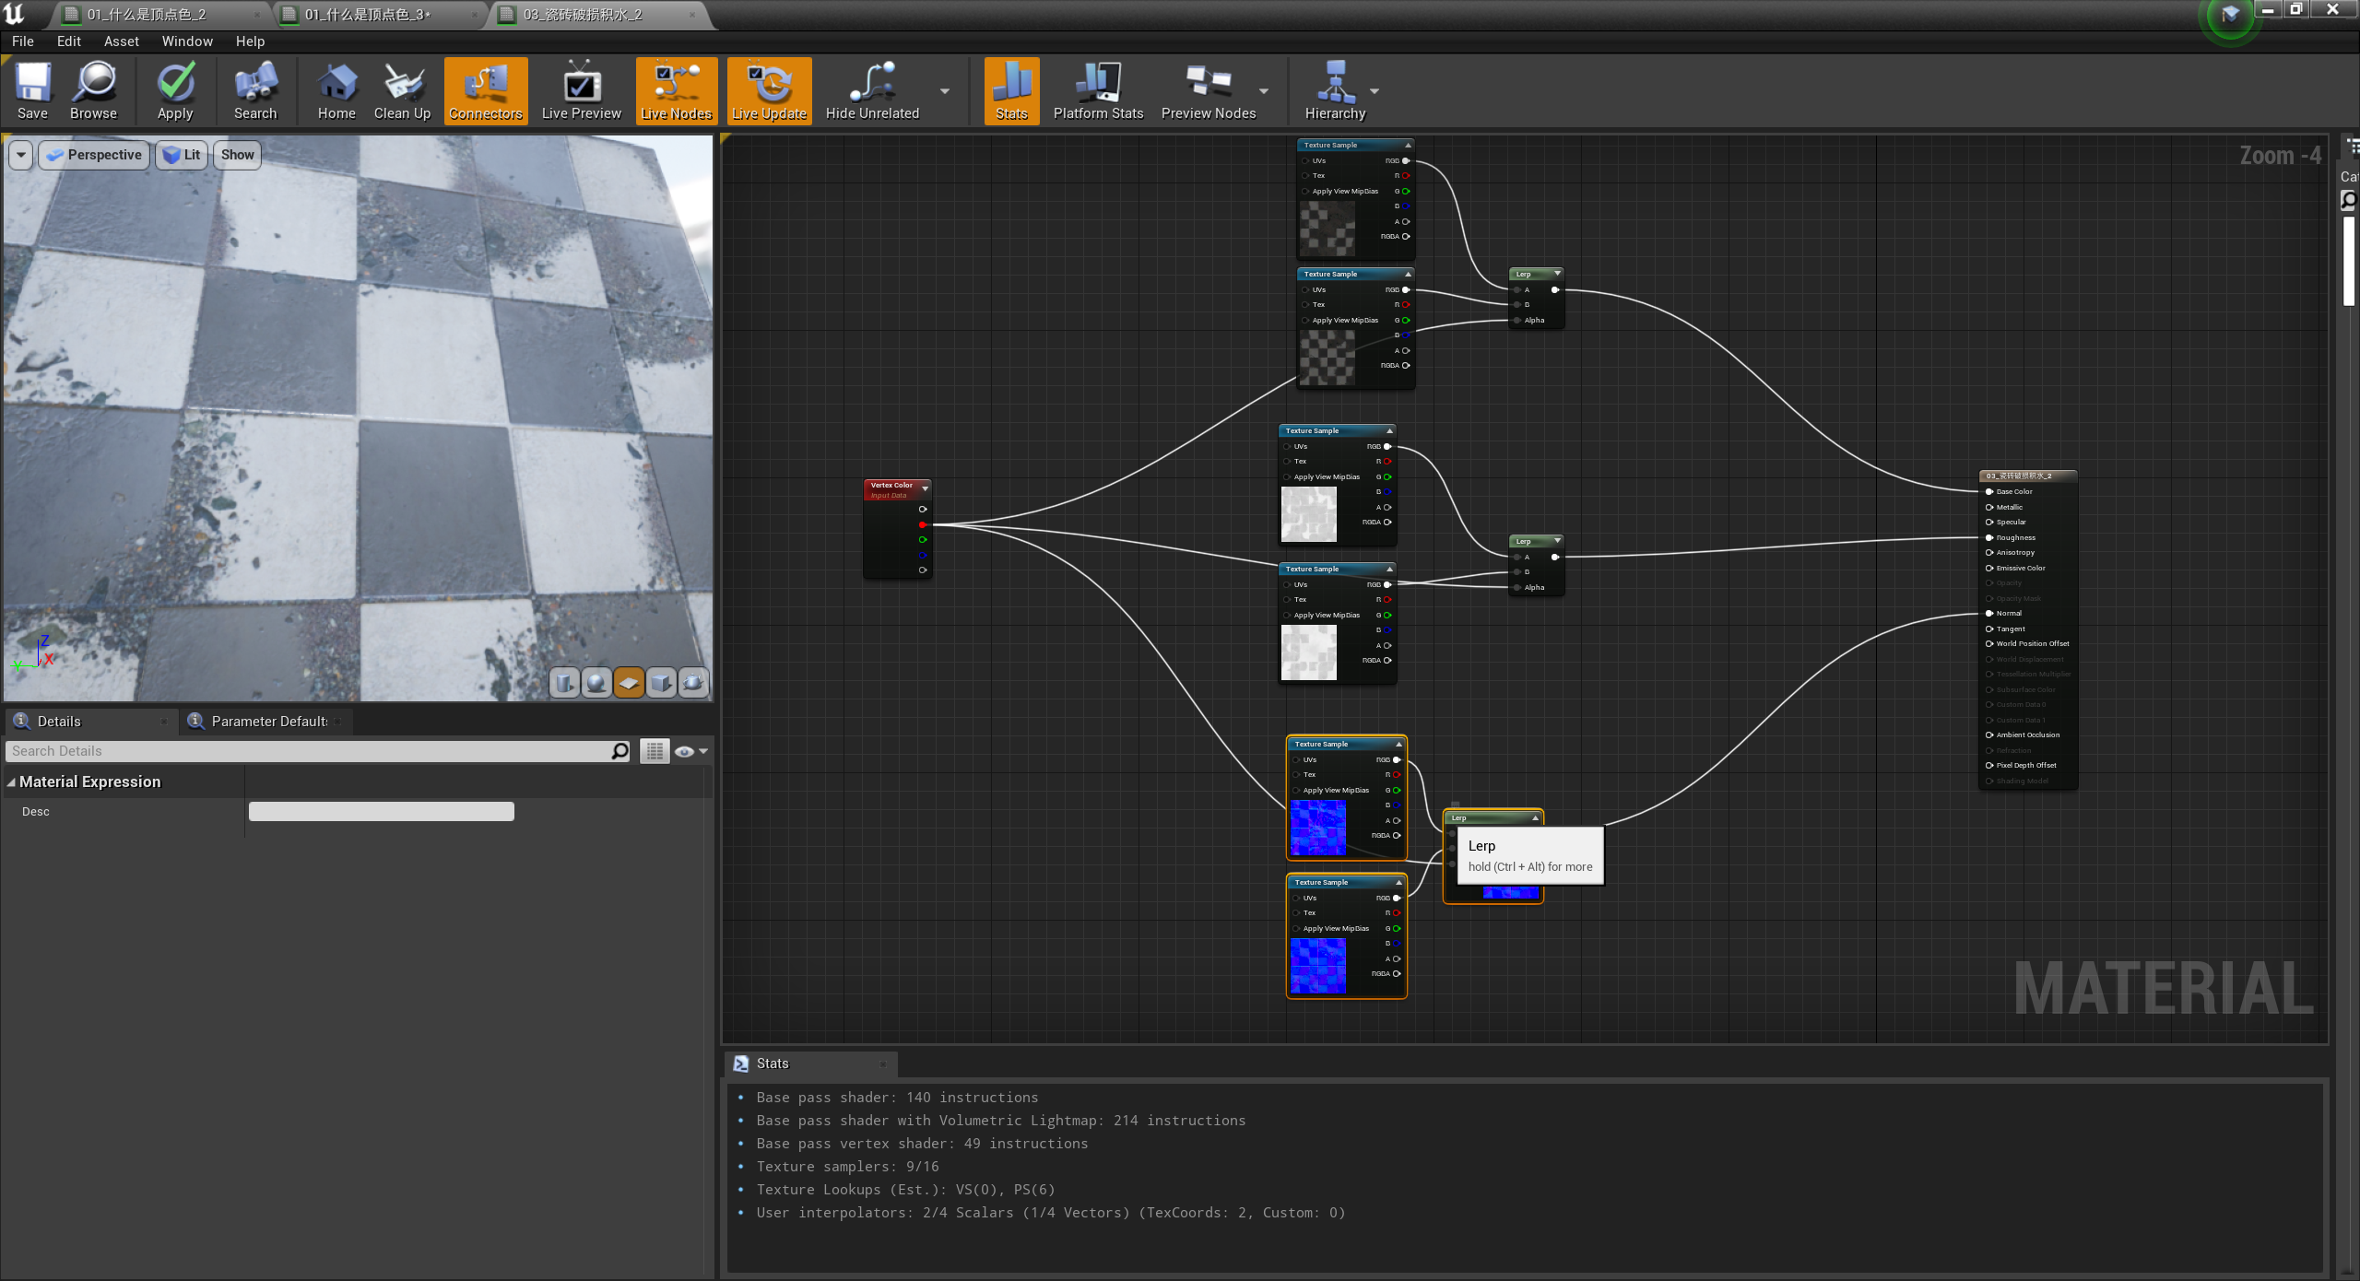Open Platform Stats from the toolbar
Screen dimensions: 2360x1281
(x=1097, y=89)
